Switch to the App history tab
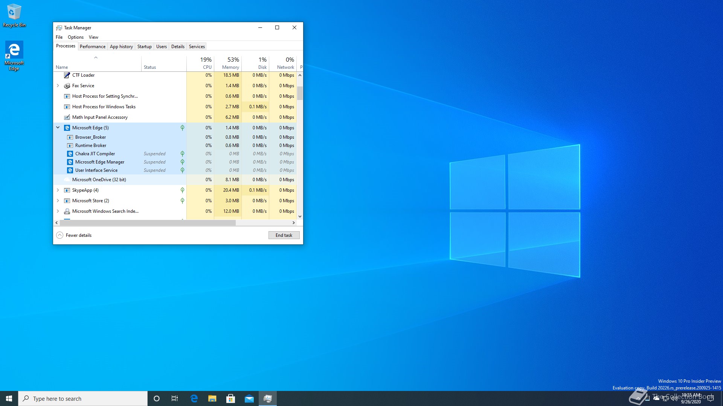 (121, 47)
